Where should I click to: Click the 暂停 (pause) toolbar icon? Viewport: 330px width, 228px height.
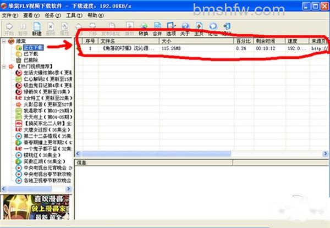click(x=23, y=27)
